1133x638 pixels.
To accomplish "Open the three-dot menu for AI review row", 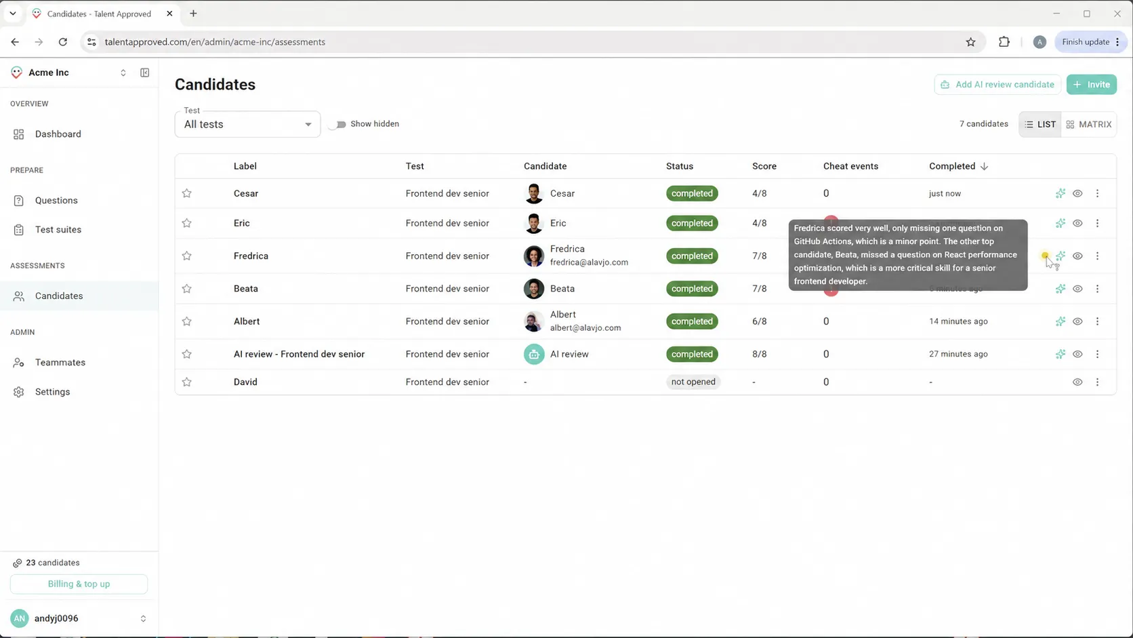I will click(1098, 354).
